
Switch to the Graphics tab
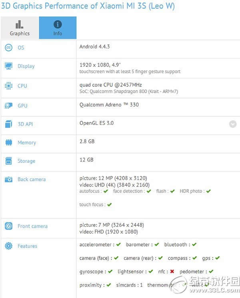click(20, 28)
